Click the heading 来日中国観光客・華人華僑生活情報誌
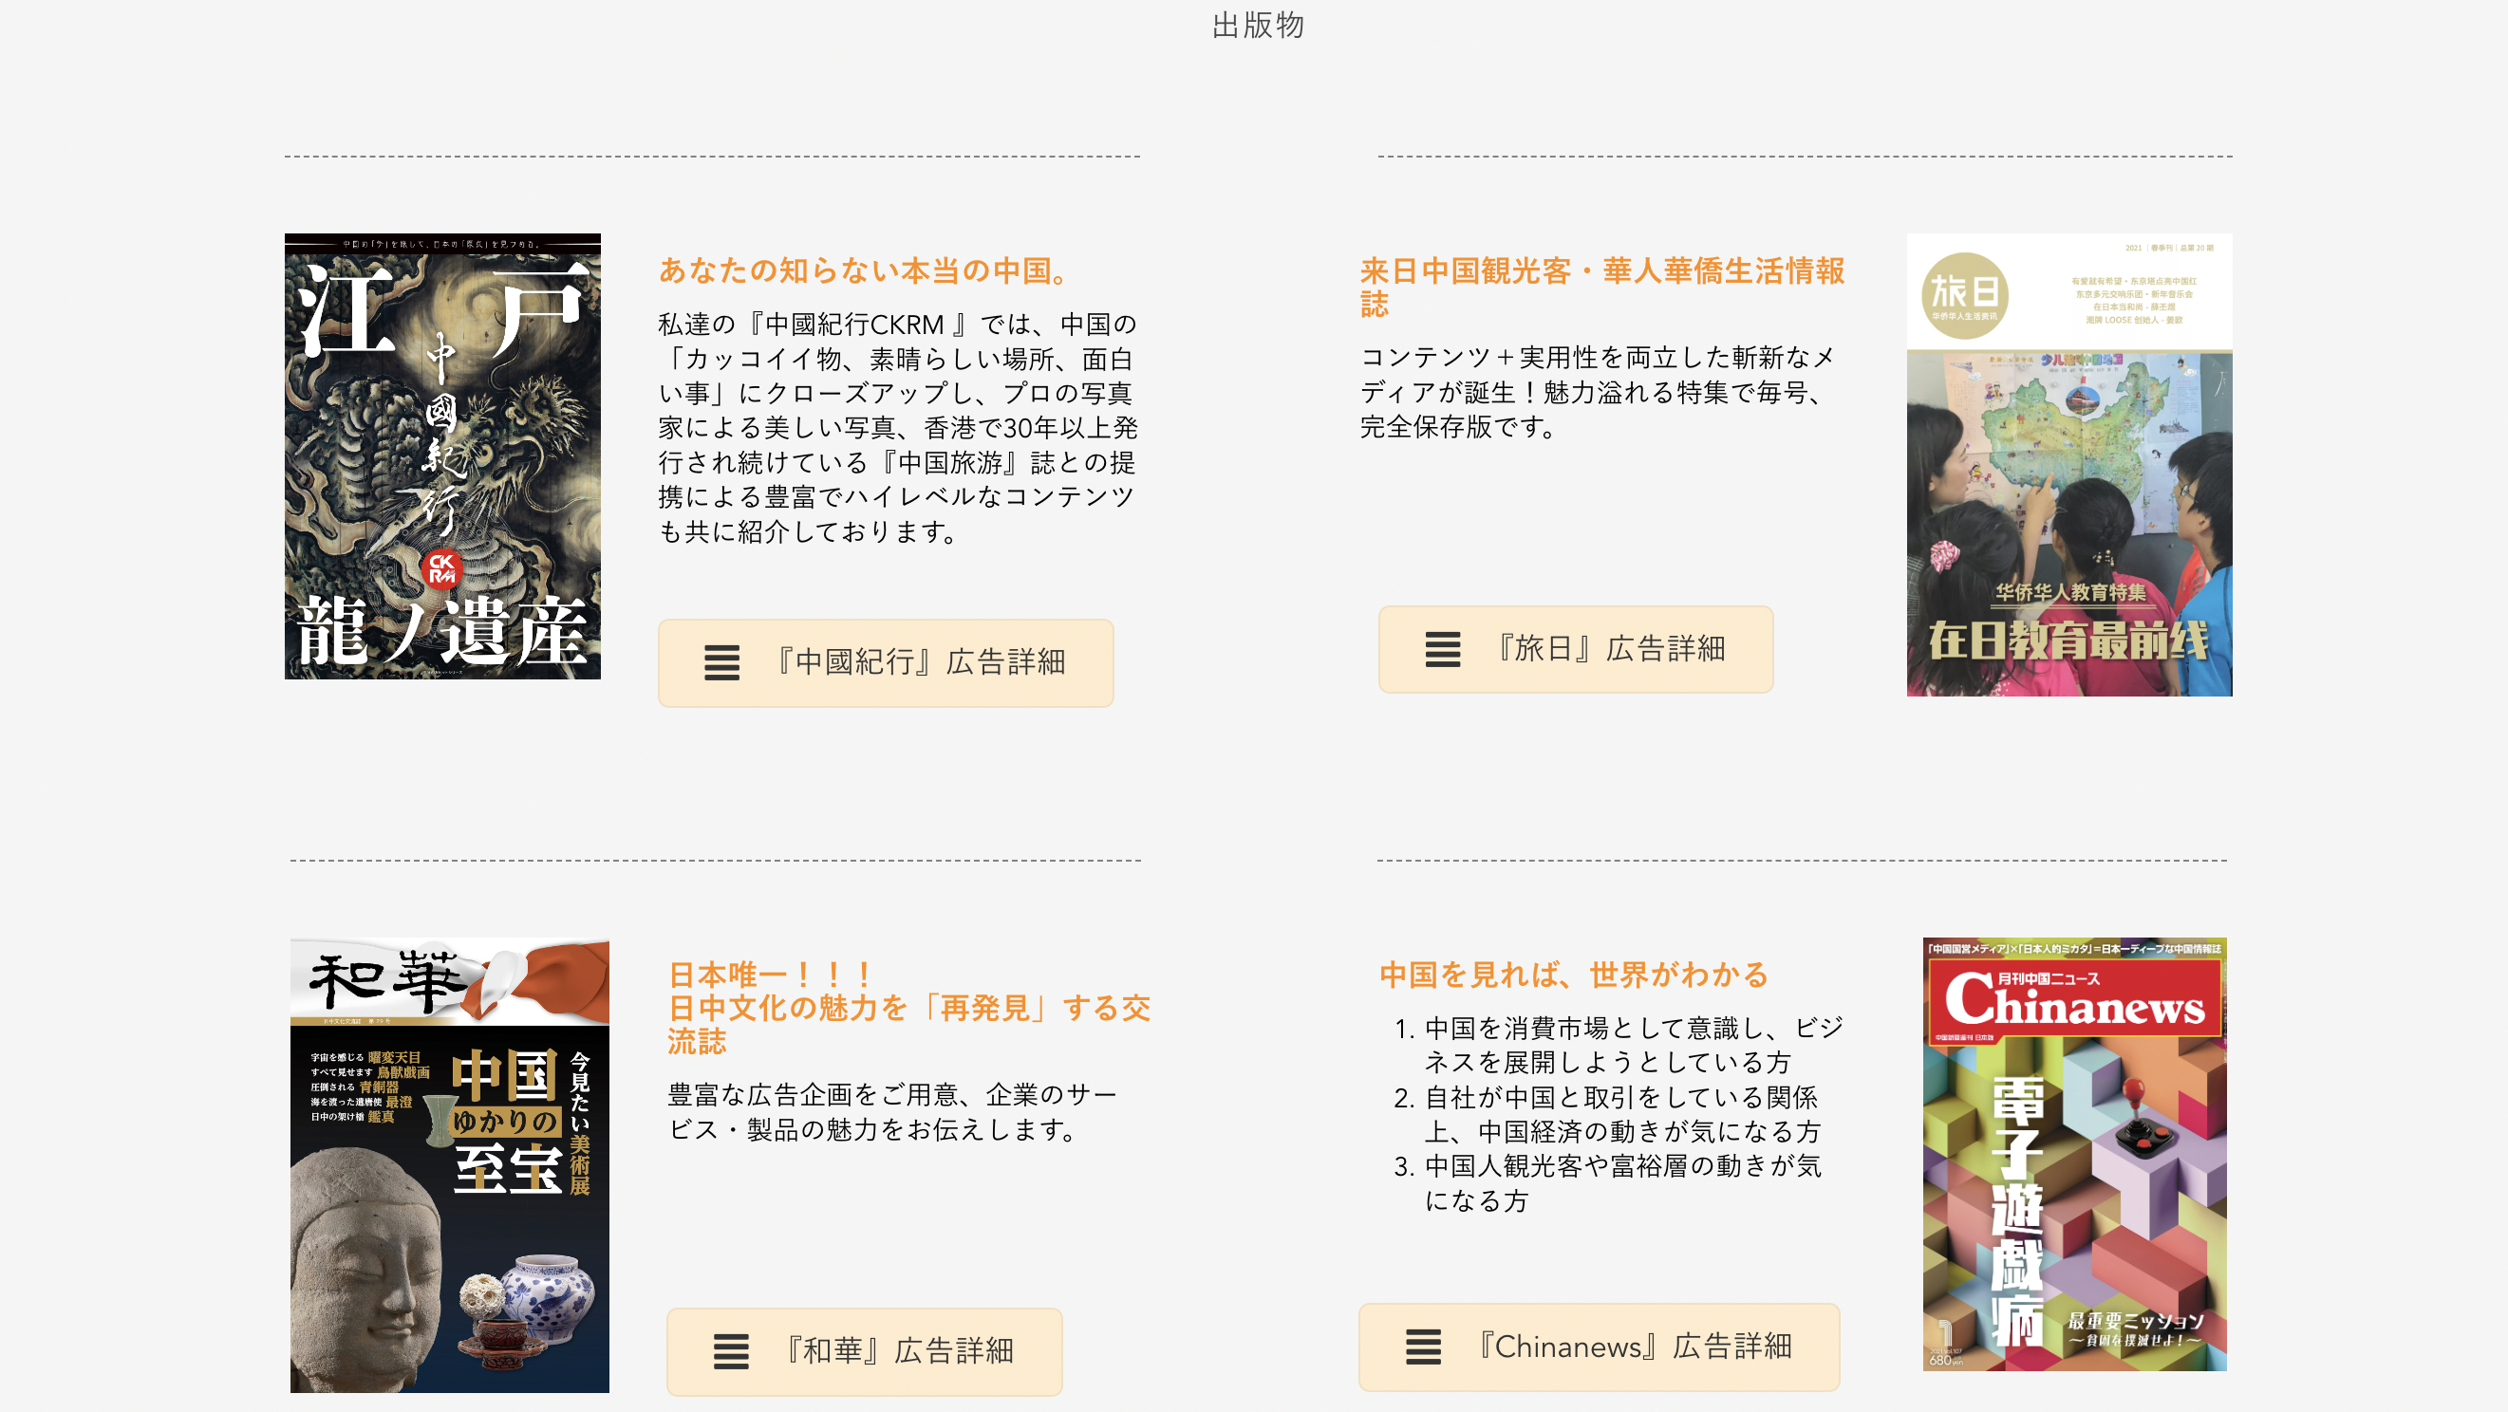This screenshot has width=2508, height=1412. pyautogui.click(x=1601, y=288)
